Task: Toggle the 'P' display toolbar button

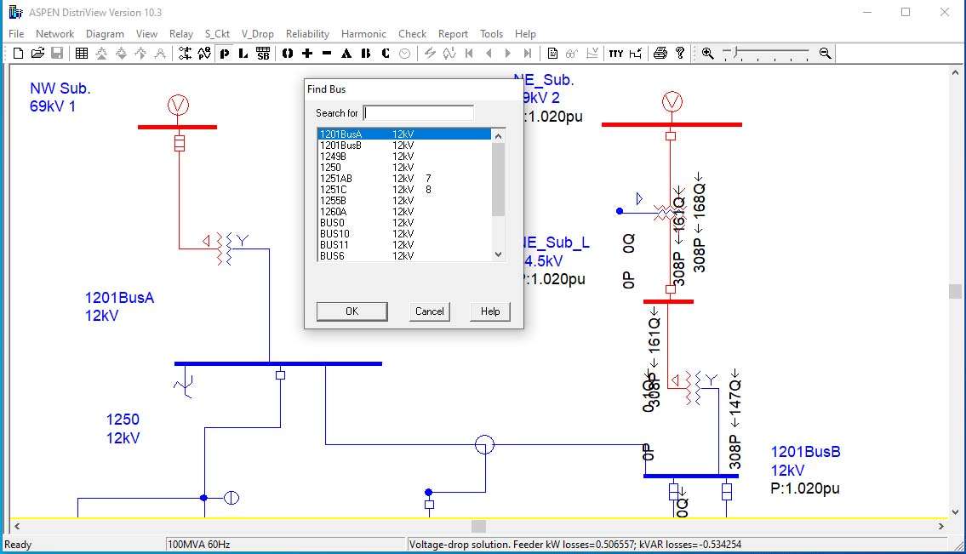Action: click(x=225, y=53)
